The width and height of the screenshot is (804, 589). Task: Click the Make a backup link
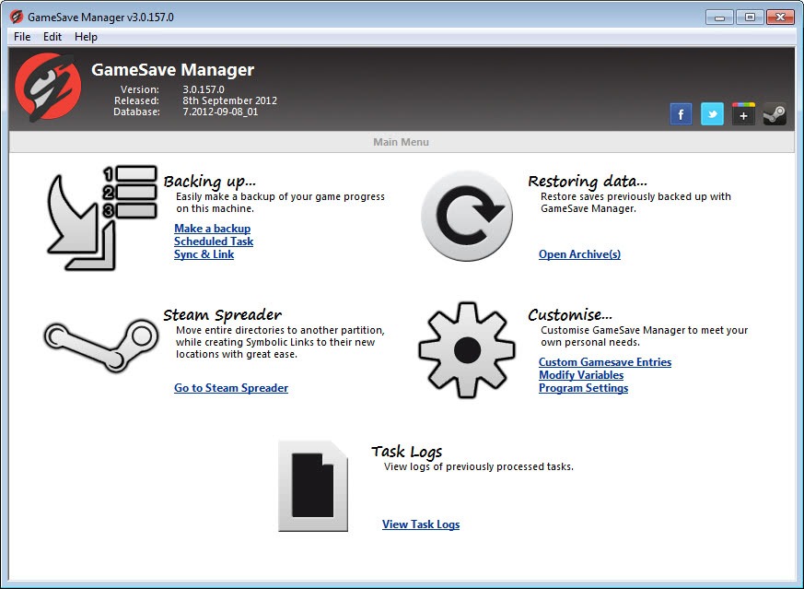(x=212, y=229)
